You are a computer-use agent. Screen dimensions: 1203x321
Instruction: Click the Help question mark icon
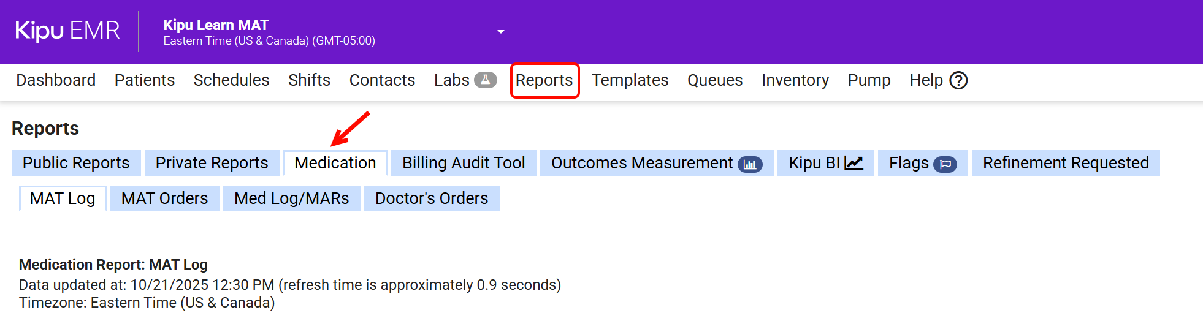pos(958,80)
